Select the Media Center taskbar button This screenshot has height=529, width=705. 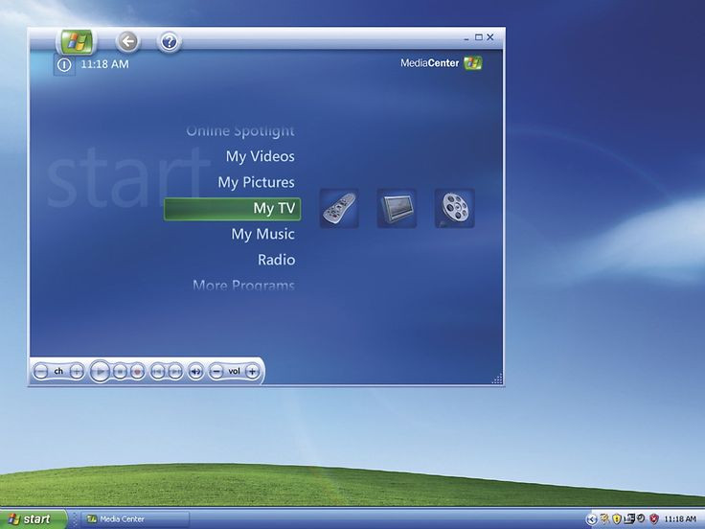[134, 518]
